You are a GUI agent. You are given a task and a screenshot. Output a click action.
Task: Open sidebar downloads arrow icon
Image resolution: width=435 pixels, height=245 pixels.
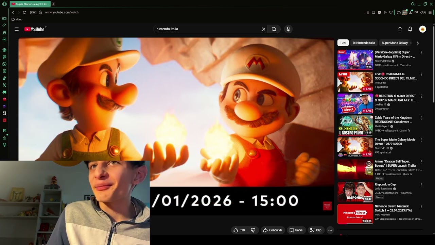(4, 137)
